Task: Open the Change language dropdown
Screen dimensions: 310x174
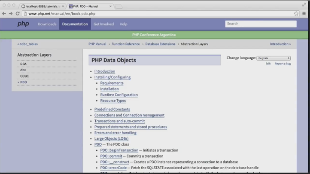Action: (274, 58)
